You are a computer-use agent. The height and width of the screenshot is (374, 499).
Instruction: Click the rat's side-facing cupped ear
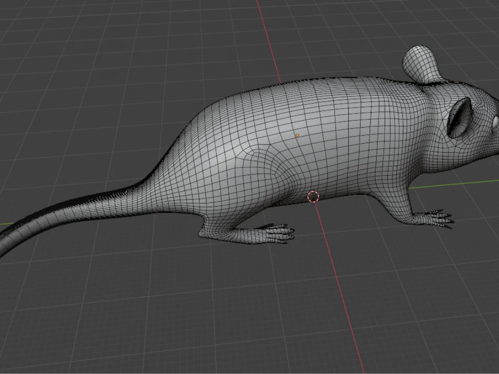(x=459, y=117)
